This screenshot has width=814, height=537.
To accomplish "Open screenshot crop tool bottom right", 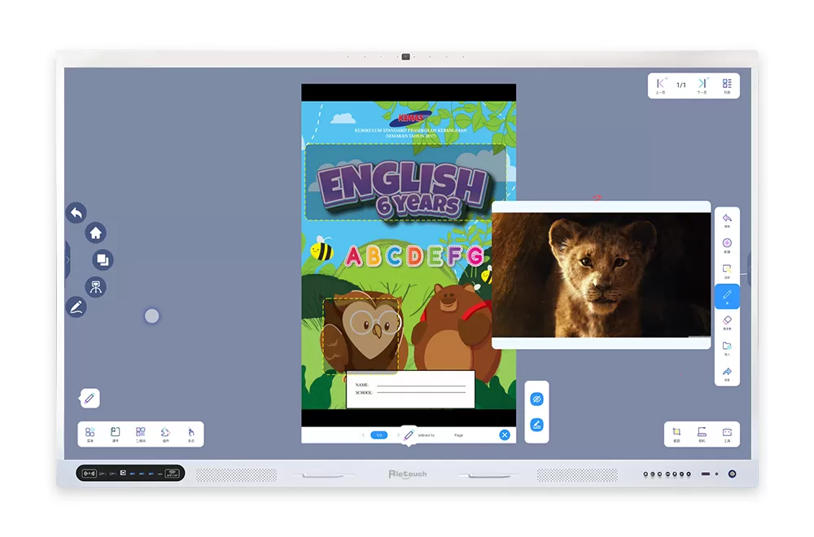I will click(x=677, y=434).
